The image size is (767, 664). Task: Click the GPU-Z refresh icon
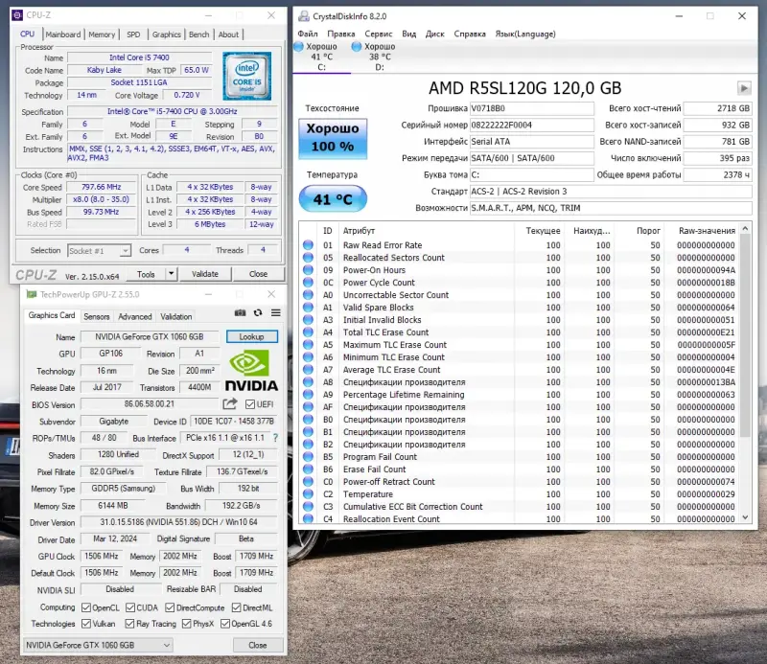point(258,313)
